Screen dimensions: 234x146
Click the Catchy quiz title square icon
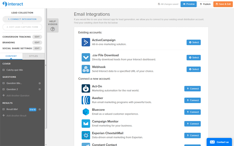[x=4, y=70]
